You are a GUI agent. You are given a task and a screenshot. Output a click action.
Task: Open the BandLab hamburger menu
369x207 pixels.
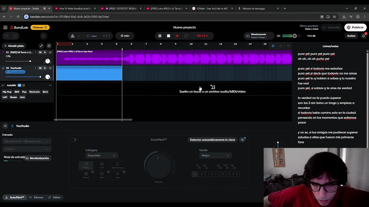pyautogui.click(x=5, y=27)
